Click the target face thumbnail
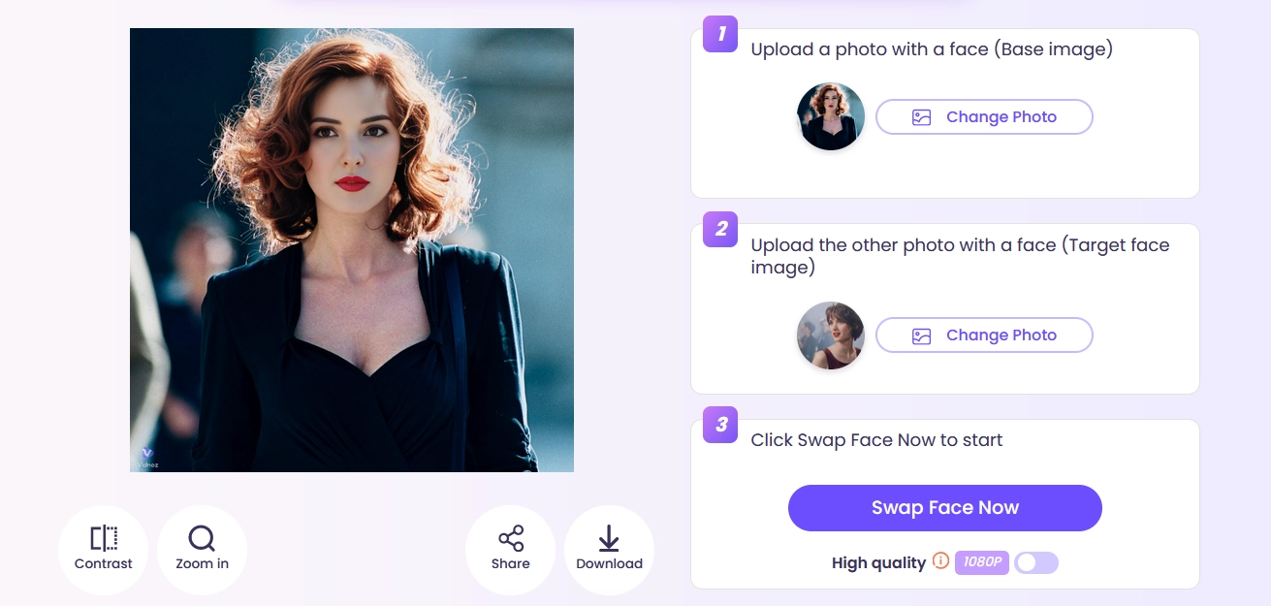 830,335
